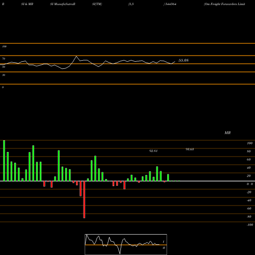
Task: Click the MR axis label 60
Action: click(249, 160)
